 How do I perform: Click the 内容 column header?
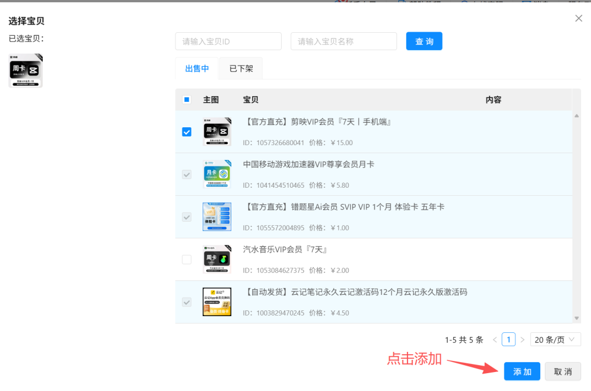[x=493, y=100]
